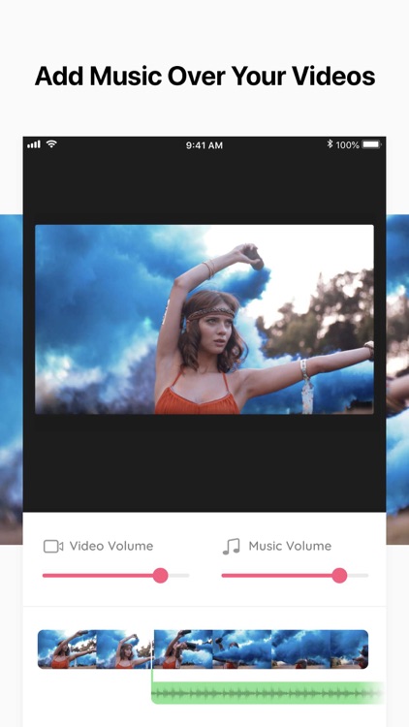Click the 9:41 AM clock in the status bar
Screen dimensions: 409x727
[204, 145]
